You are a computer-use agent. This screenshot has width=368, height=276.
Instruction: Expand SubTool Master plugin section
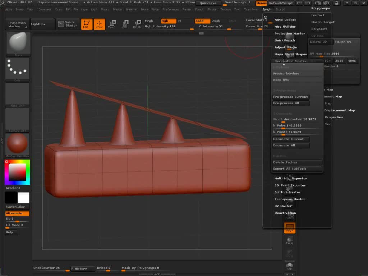[x=287, y=192]
